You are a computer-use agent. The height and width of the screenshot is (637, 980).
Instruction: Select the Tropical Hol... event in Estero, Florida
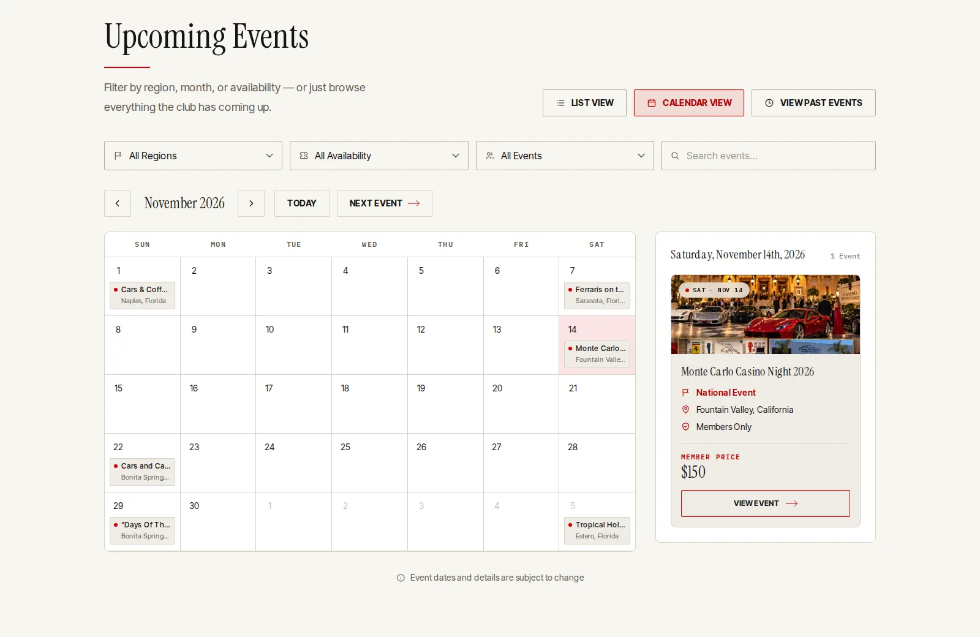tap(597, 530)
